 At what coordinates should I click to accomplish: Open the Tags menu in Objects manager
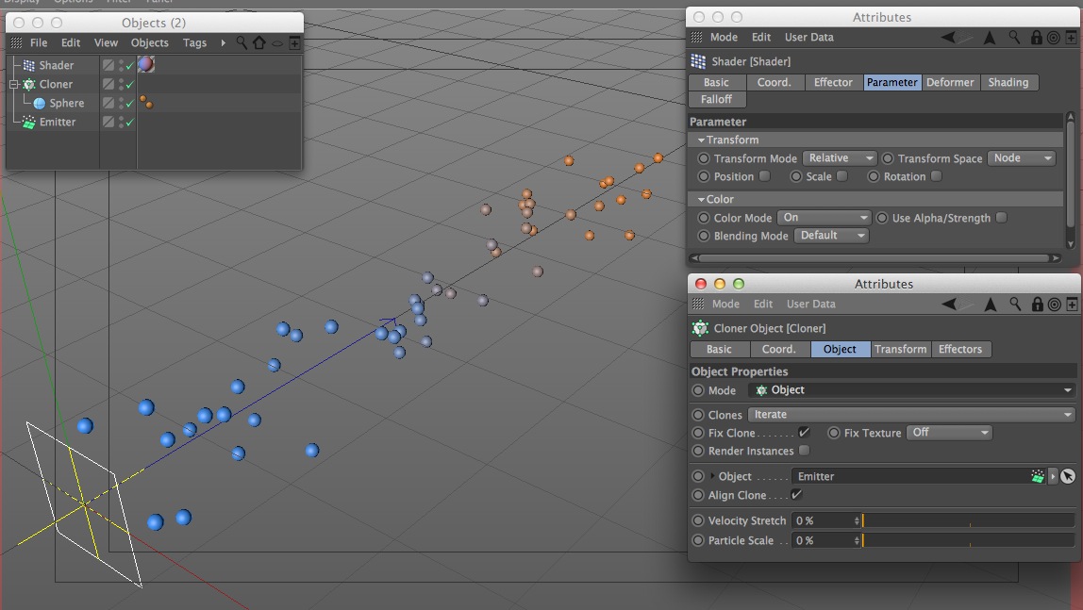(194, 42)
